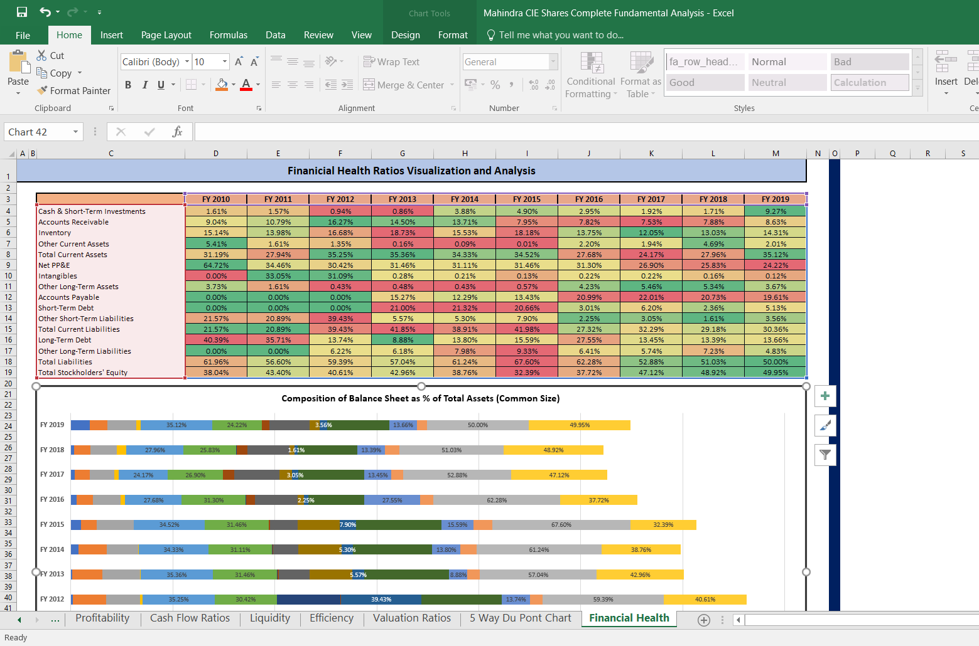Open the General number format dropdown
Viewport: 979px width, 646px height.
[553, 61]
